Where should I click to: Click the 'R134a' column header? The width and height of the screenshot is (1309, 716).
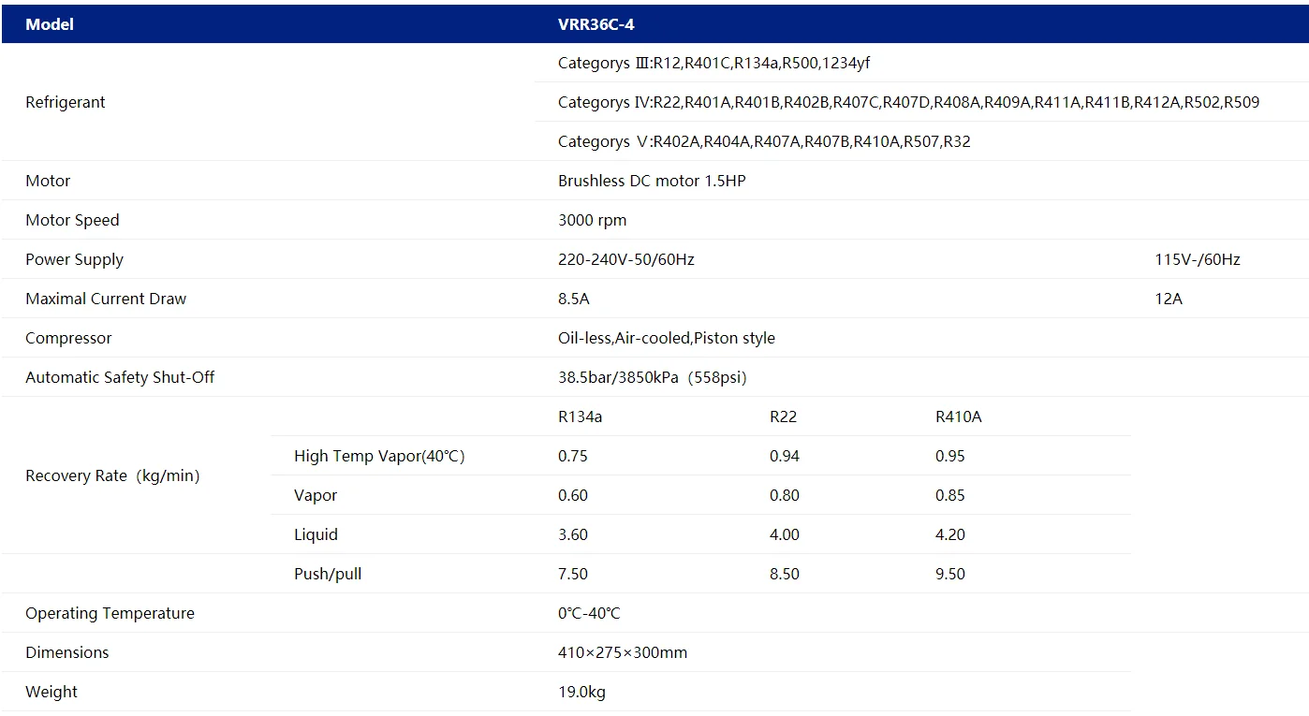(580, 416)
